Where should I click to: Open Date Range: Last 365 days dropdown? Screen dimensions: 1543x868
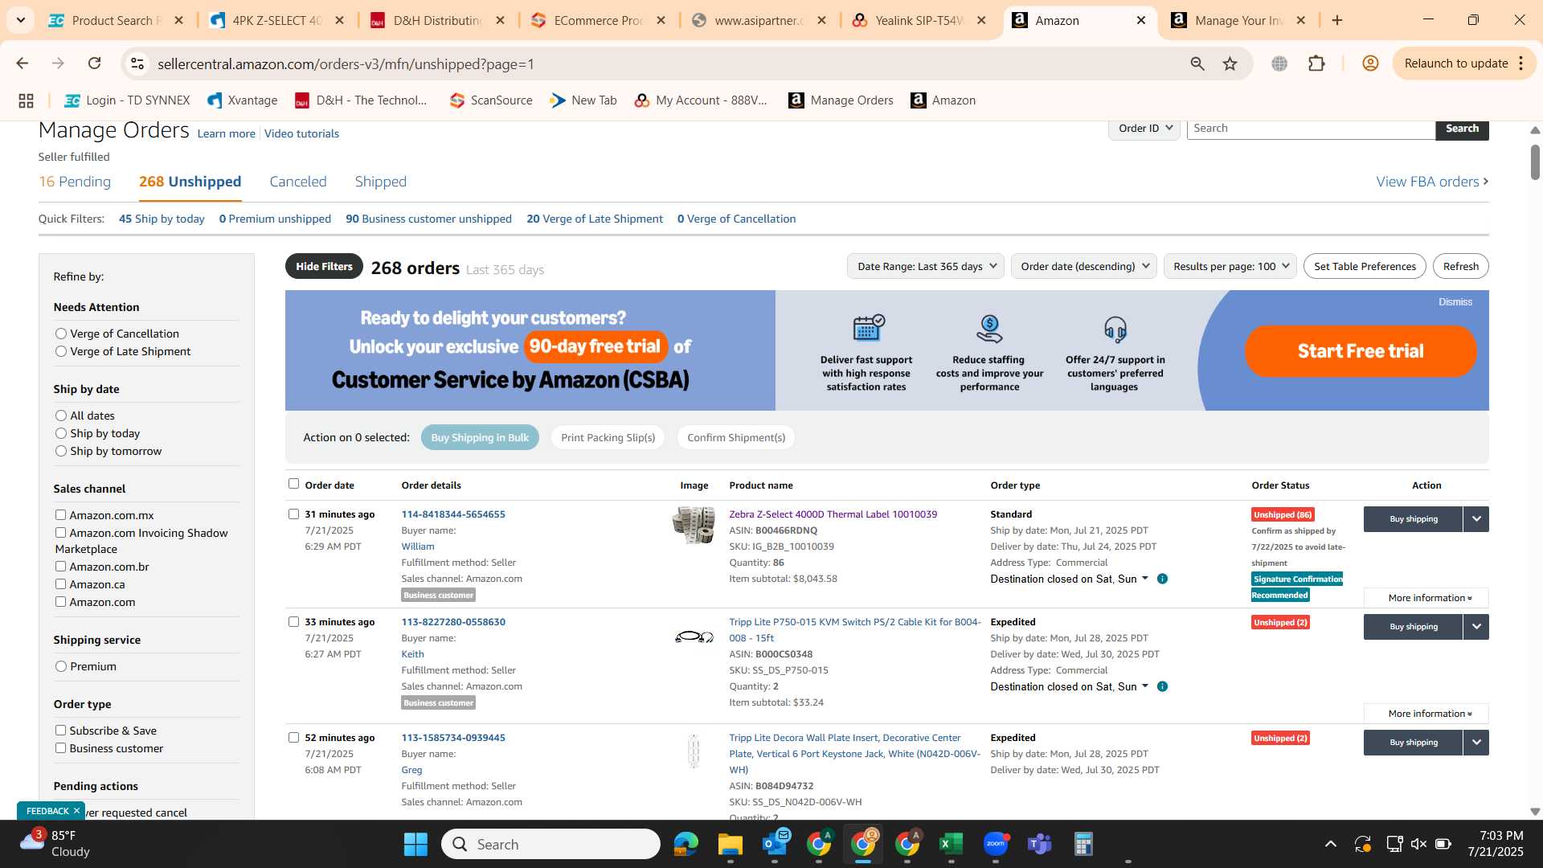pos(926,266)
